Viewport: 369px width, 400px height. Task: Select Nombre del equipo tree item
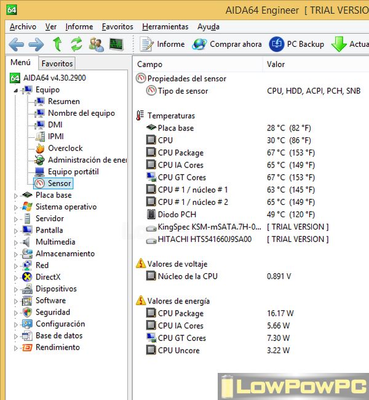(81, 113)
